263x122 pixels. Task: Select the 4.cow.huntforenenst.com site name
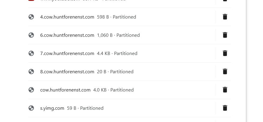pos(67,17)
